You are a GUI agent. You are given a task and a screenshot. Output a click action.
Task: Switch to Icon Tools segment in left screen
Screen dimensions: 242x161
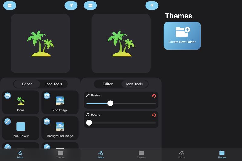54,84
